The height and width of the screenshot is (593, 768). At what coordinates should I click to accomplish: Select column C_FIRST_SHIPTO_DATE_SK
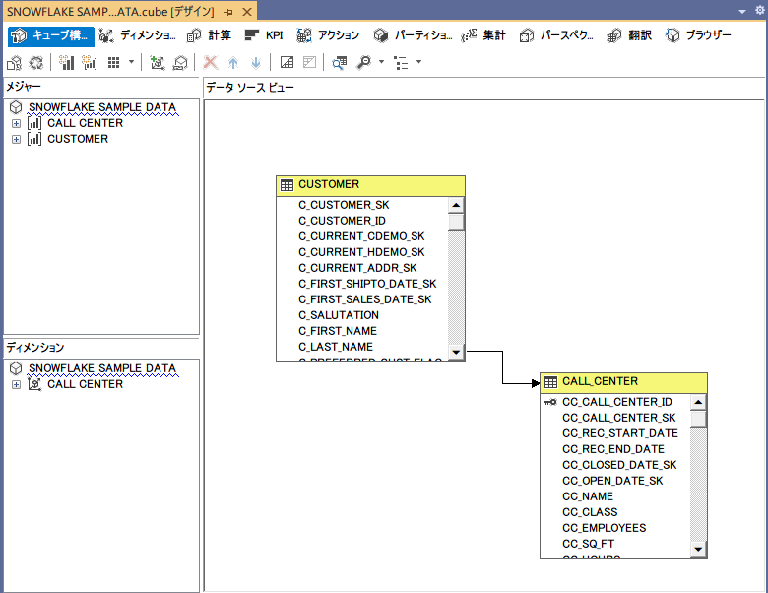point(367,284)
